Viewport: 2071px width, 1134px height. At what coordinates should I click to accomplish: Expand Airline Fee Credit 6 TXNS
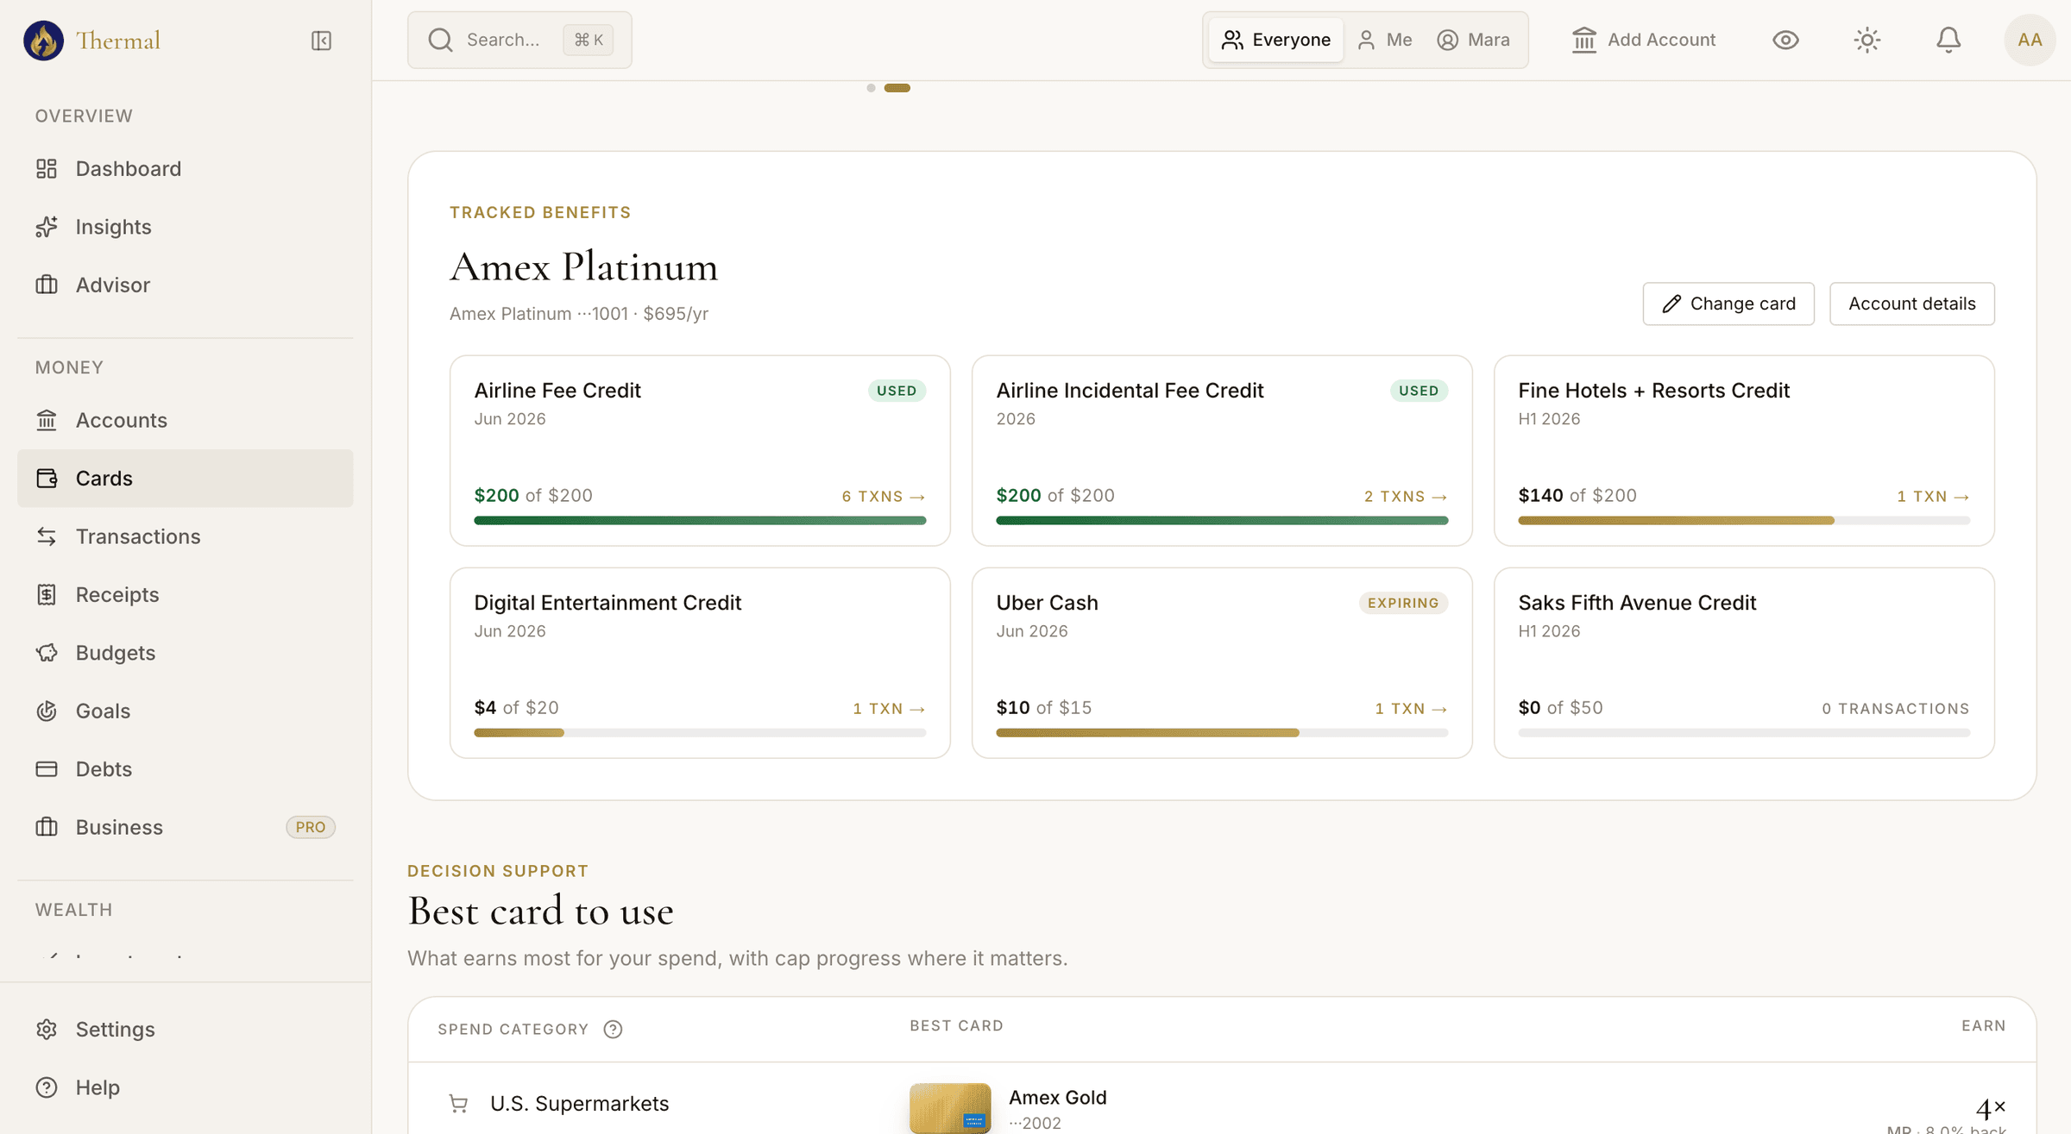pyautogui.click(x=884, y=496)
